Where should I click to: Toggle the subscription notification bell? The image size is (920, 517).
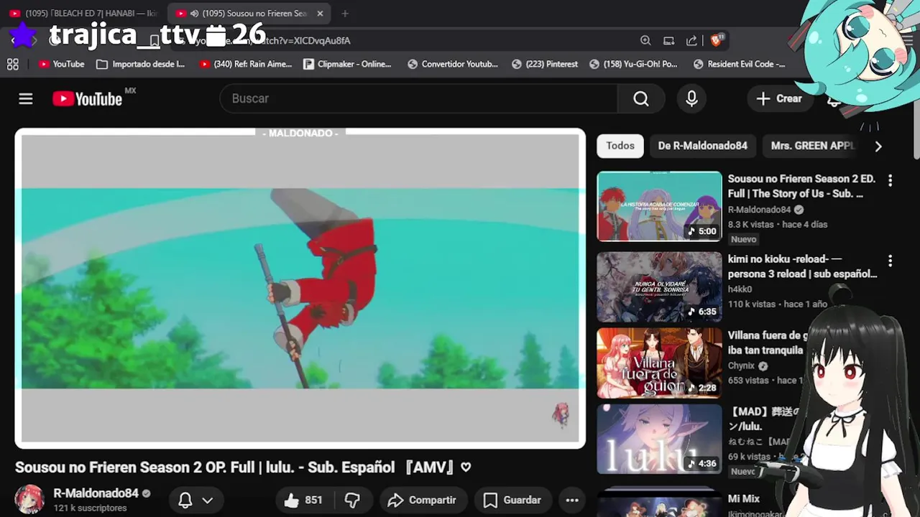[185, 500]
